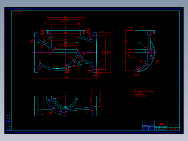Select the right-side half section view
Viewport: 188px width, 141px height.
pos(142,51)
